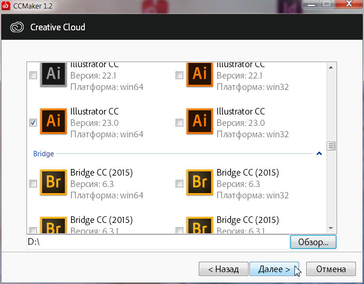The height and width of the screenshot is (284, 364).
Task: Click the Illustrator CC 22.1 win32 icon
Action: 200,74
